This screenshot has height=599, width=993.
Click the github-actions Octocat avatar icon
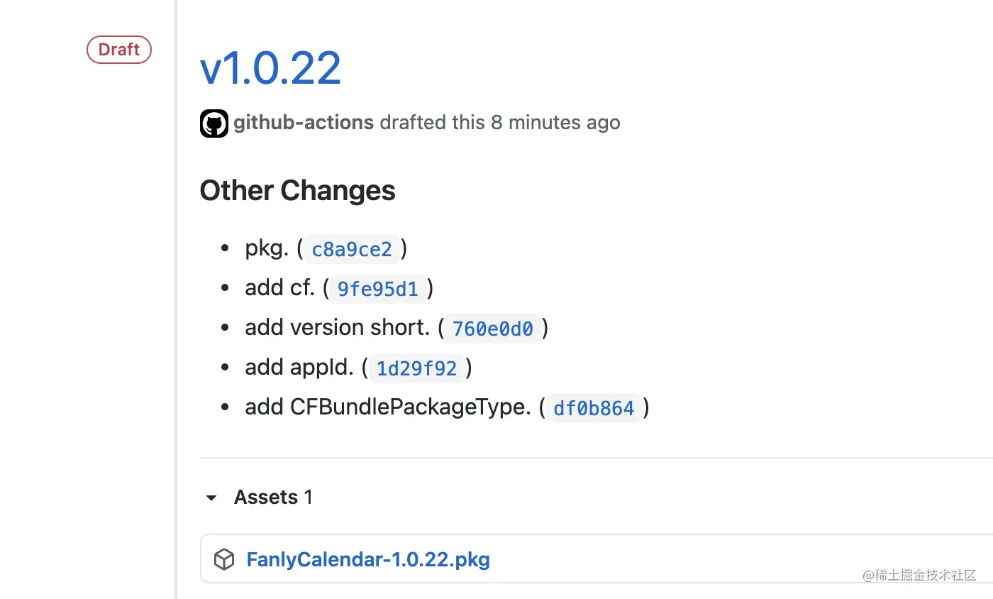[214, 123]
